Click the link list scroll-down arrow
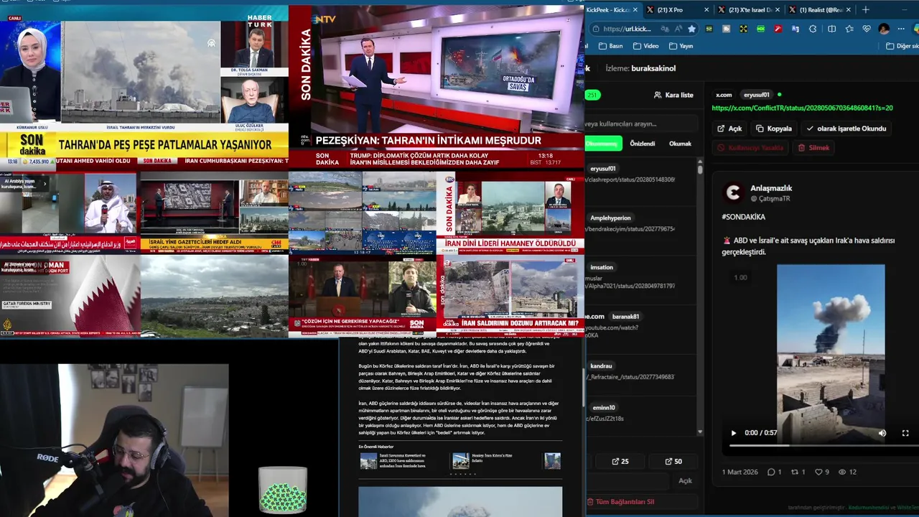919x517 pixels. tap(700, 432)
